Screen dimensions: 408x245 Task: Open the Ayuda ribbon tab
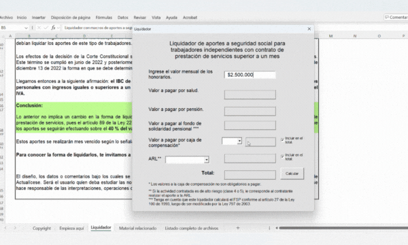[x=171, y=18]
